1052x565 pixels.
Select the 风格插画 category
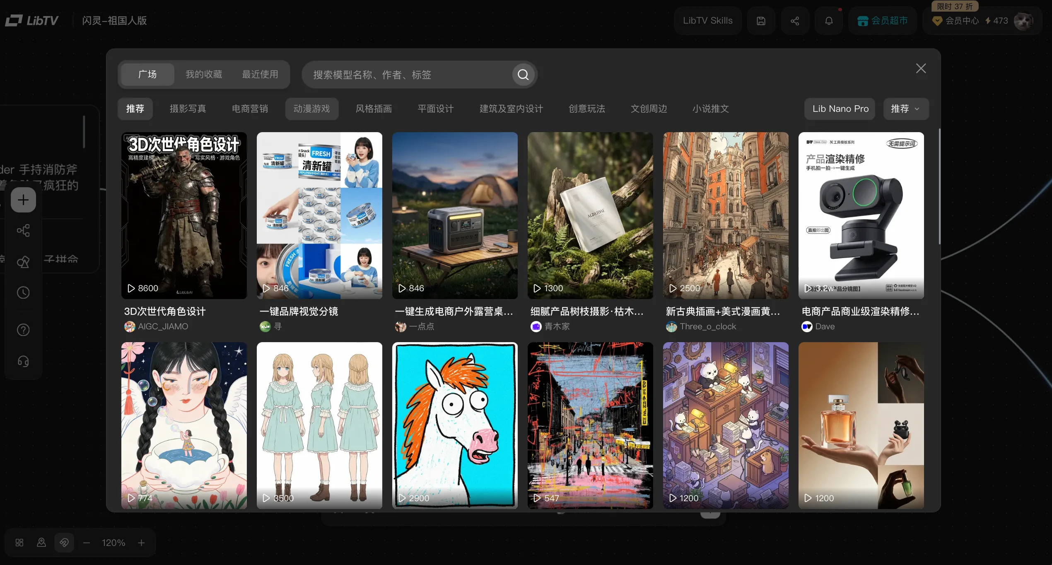[374, 109]
